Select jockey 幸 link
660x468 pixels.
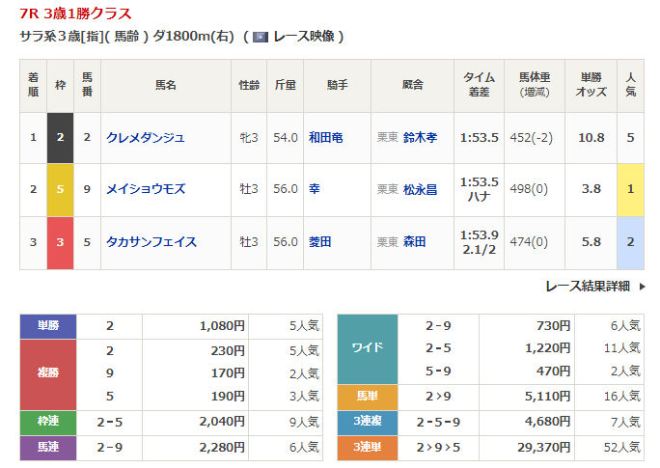point(315,189)
